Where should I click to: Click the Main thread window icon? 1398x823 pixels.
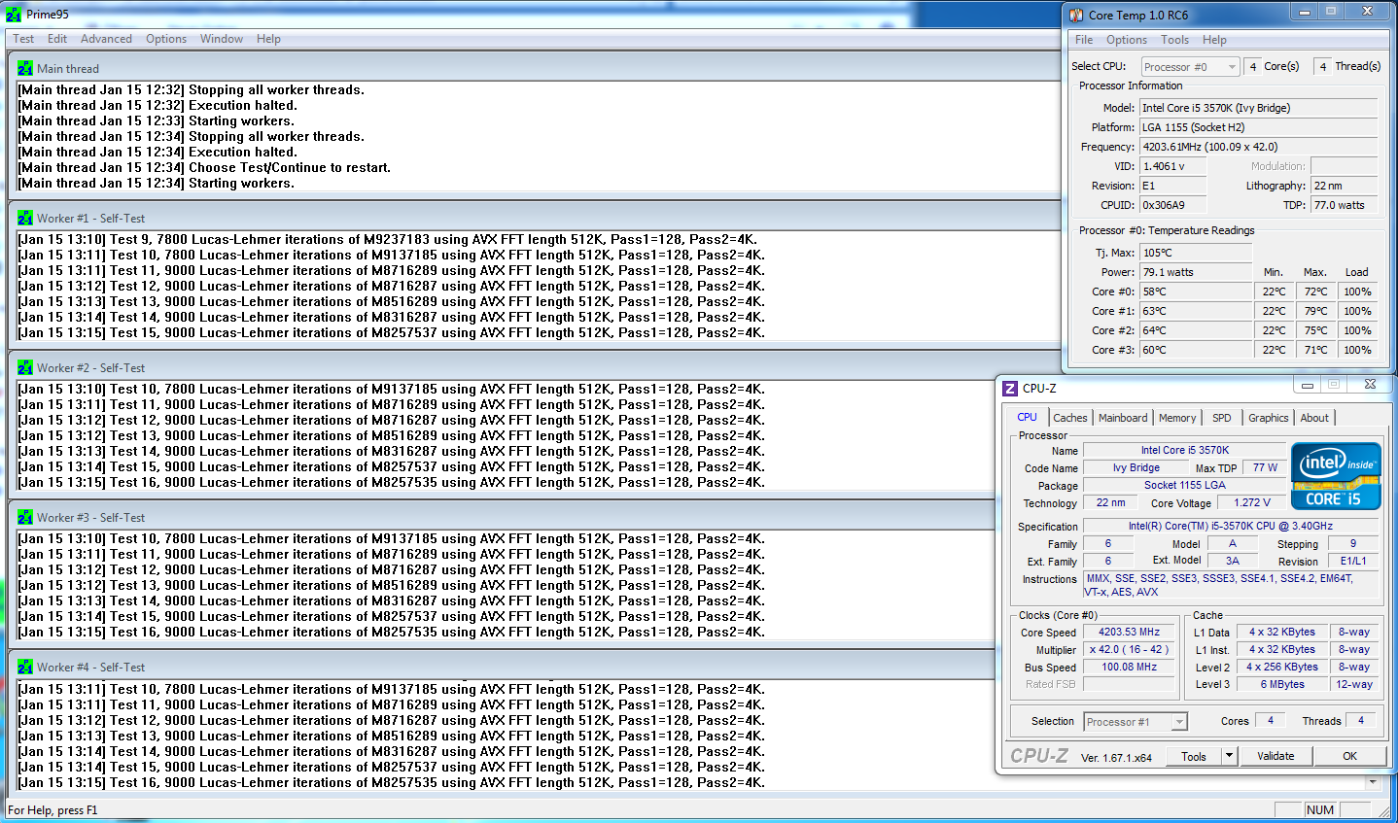tap(24, 68)
